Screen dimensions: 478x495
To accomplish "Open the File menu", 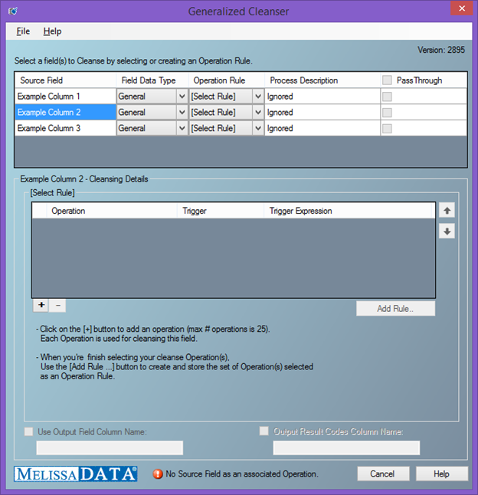I will click(23, 31).
